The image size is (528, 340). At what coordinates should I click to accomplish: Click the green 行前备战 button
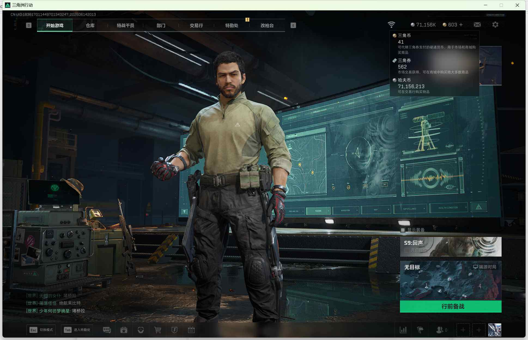[451, 306]
